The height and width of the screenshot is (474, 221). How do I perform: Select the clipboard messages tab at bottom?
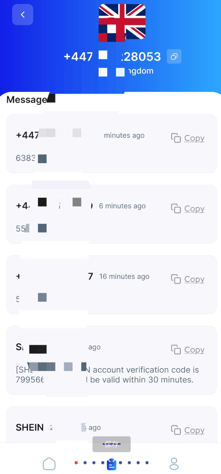111,464
